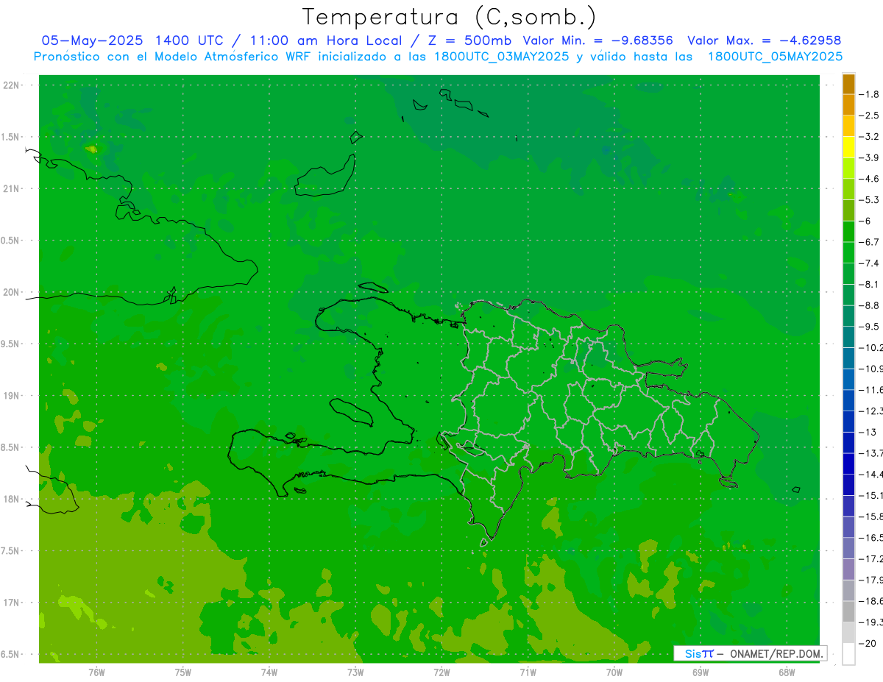Click the purple swatch between -17.2 and -17.9
This screenshot has width=883, height=682.
click(848, 569)
